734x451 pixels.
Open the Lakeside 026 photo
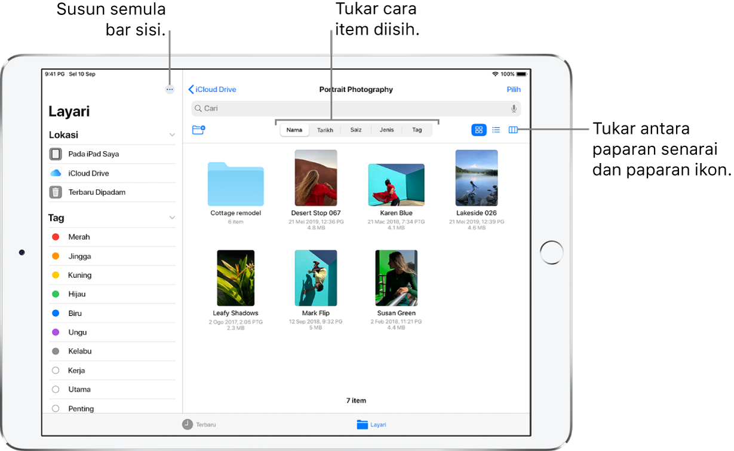pos(477,178)
